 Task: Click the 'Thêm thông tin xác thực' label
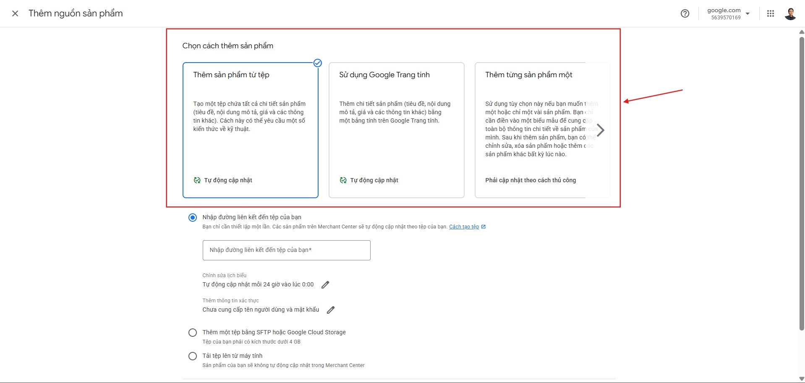(231, 301)
